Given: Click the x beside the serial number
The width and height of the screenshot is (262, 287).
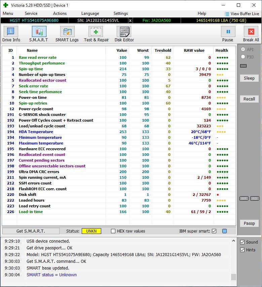Looking at the screenshot, I should 130,20.
